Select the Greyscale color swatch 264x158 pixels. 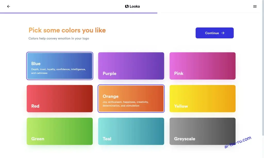[x=202, y=131]
